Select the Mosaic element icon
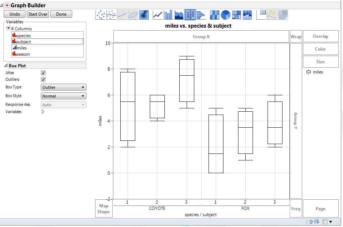Screen dimensions: 343x227 click(x=247, y=15)
